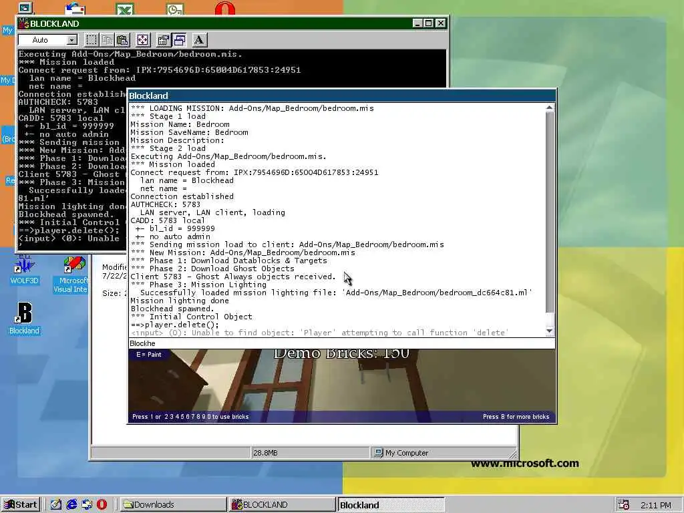The image size is (684, 513).
Task: Select the top-left monitor desktop icon
Action: pos(25,7)
